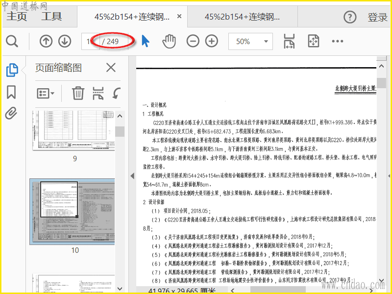
Task: Activate the selection arrow tool
Action: 145,41
